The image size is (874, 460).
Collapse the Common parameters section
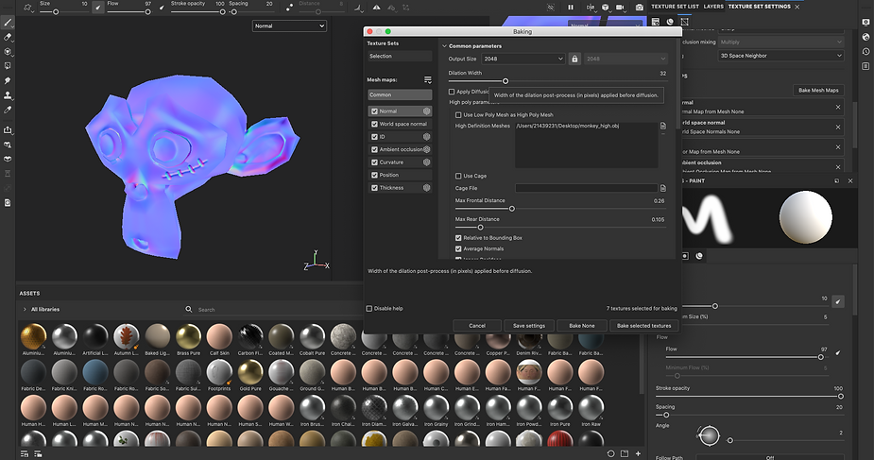tap(444, 46)
